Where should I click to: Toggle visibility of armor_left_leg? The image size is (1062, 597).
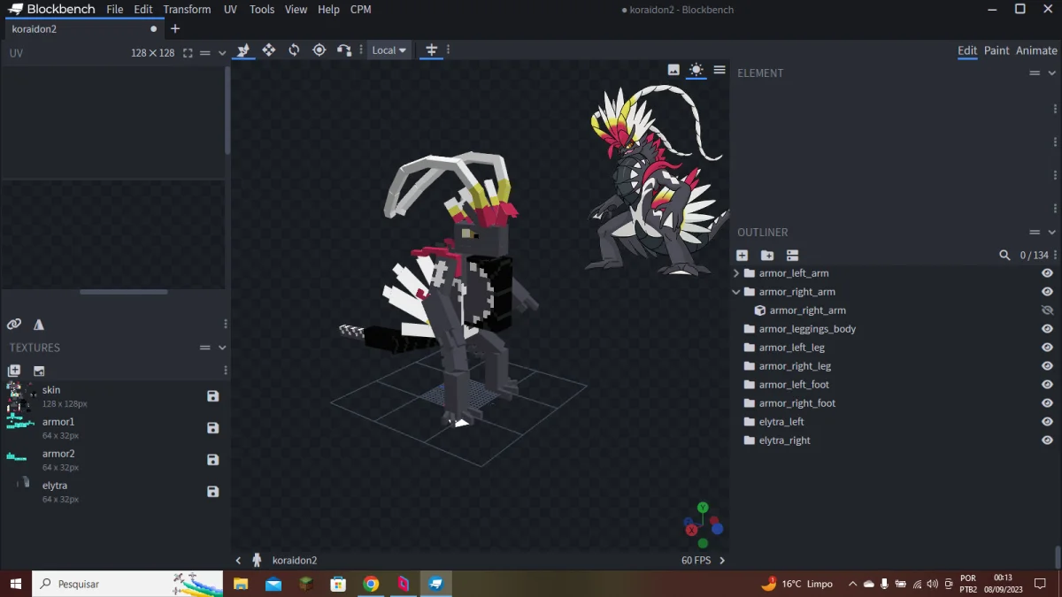tap(1047, 348)
